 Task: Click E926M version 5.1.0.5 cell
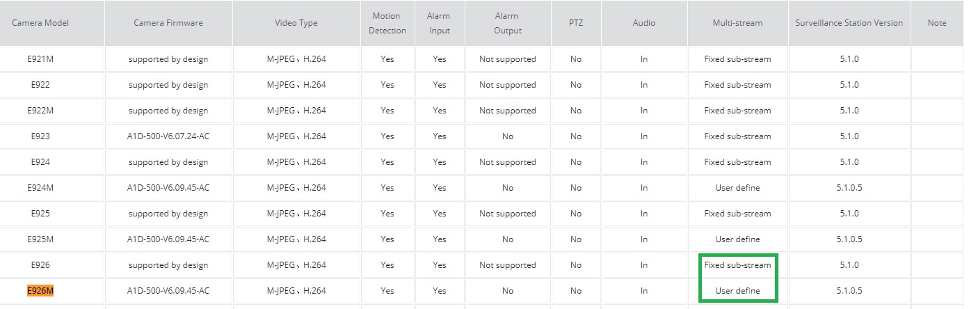[849, 291]
